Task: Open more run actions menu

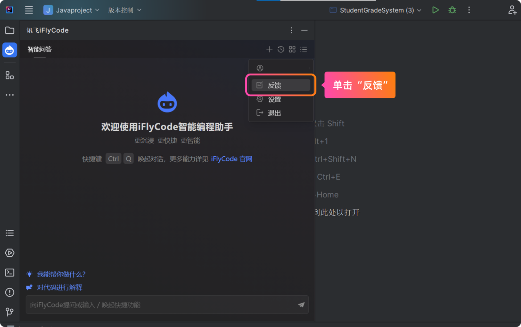Action: tap(469, 10)
